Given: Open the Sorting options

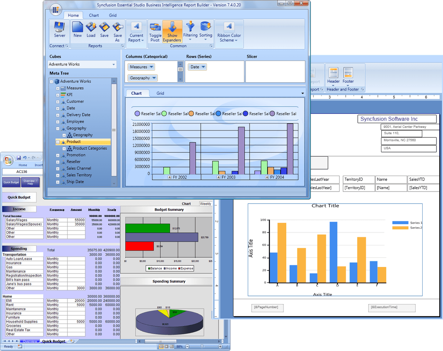Looking at the screenshot, I should [x=206, y=31].
